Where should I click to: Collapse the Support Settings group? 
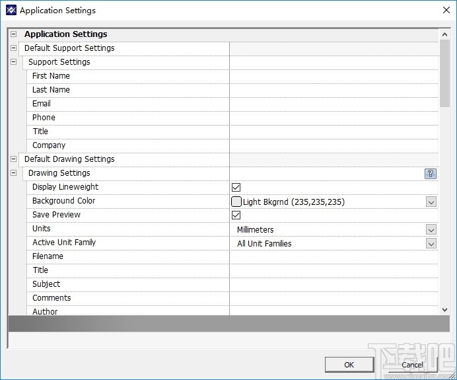13,62
